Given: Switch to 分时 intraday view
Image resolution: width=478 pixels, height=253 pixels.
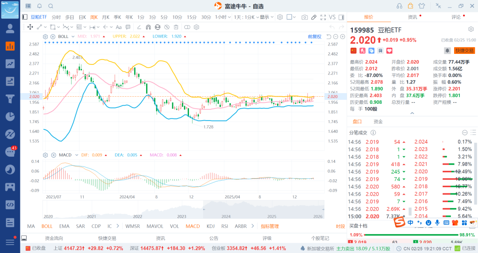Looking at the screenshot, I should (56, 17).
